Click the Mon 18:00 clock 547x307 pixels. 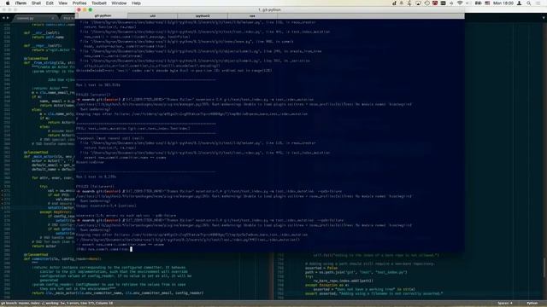503,3
